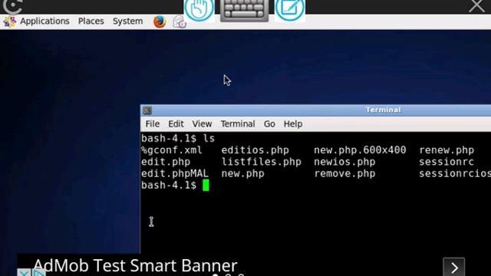Open the Help menu in Terminal

[293, 124]
